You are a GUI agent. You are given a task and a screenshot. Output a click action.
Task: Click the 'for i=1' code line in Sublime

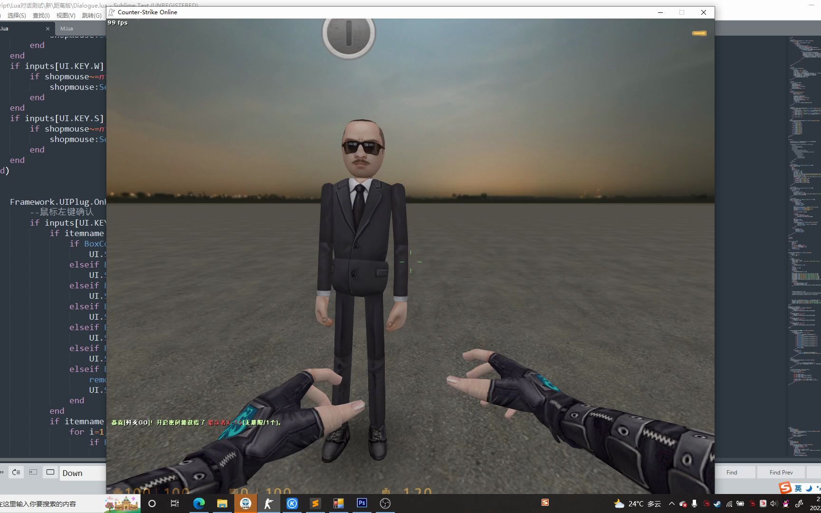tap(87, 432)
